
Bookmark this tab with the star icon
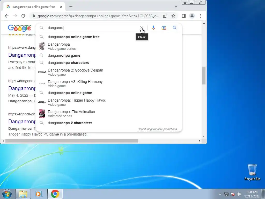click(x=173, y=16)
